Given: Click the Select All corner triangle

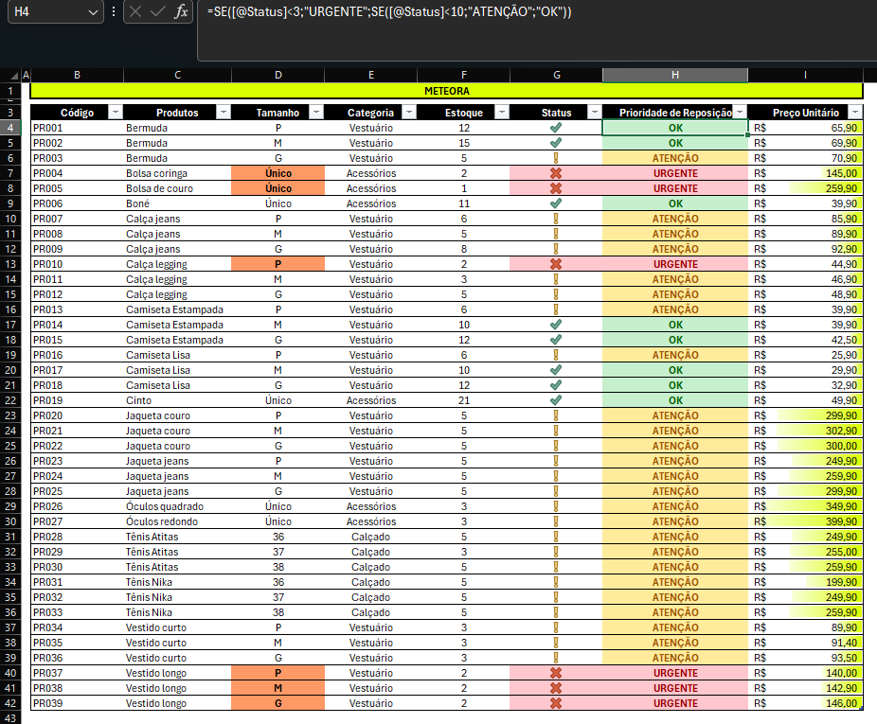Looking at the screenshot, I should [15, 75].
